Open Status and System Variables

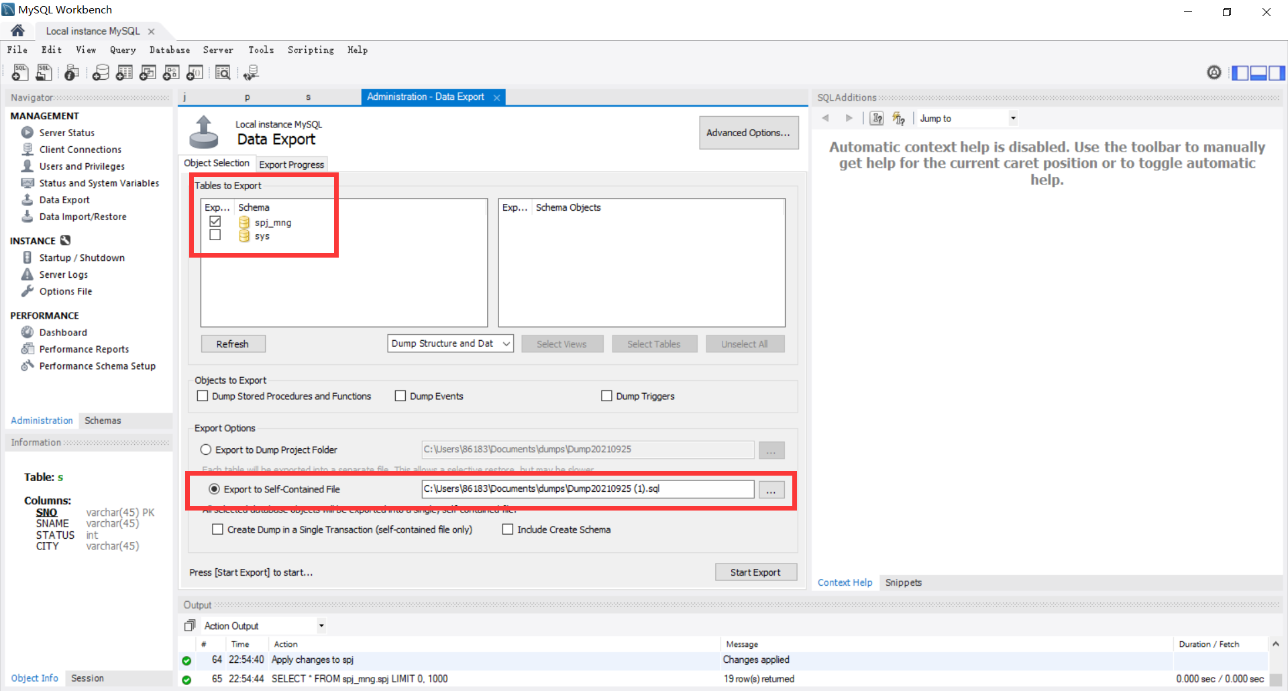tap(99, 183)
